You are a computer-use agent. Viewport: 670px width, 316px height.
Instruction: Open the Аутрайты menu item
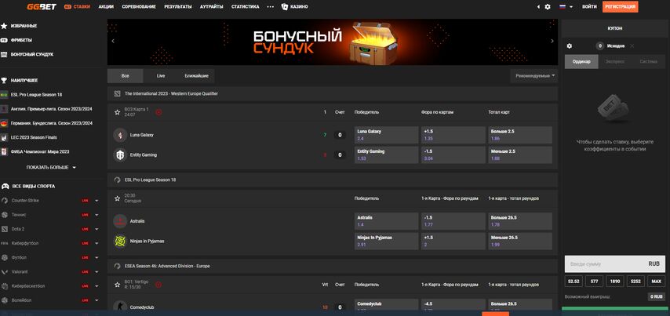click(x=212, y=7)
